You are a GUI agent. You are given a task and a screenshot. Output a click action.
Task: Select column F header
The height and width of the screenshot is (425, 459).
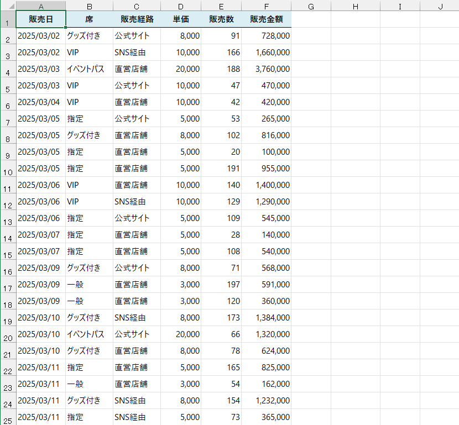267,6
